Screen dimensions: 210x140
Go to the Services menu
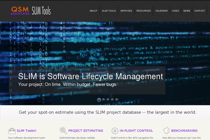pyautogui.click(x=126, y=11)
